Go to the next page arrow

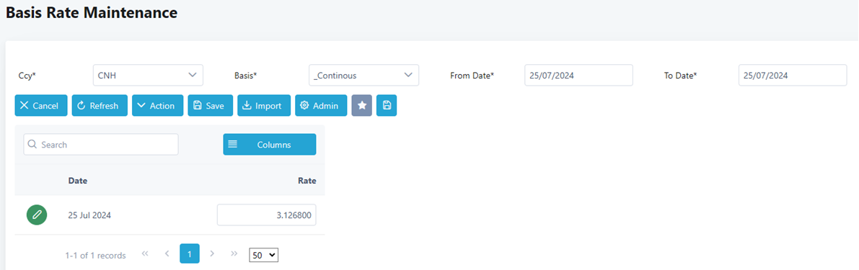pyautogui.click(x=212, y=253)
